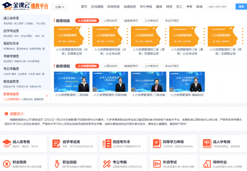The height and width of the screenshot is (171, 247).
Task: Open the 职业技能 tie icon
Action: 57,164
